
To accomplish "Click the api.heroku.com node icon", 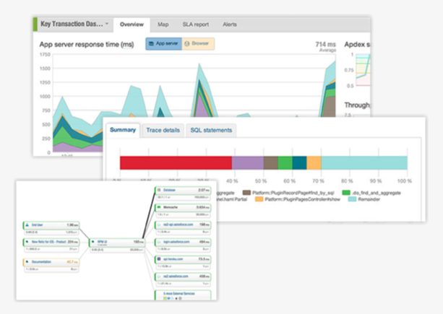I will [160, 259].
